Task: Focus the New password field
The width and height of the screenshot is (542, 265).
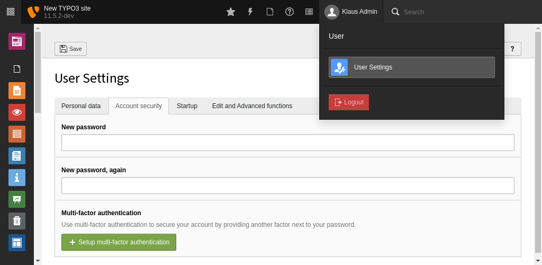Action: (x=287, y=143)
